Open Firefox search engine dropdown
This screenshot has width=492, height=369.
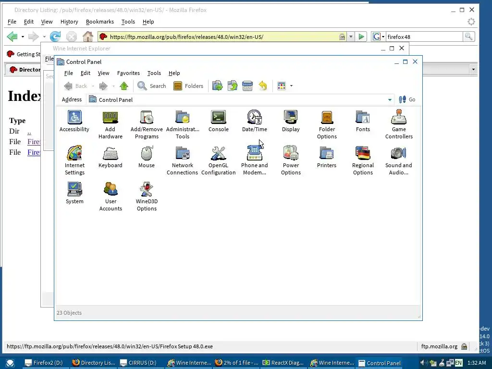(x=379, y=37)
